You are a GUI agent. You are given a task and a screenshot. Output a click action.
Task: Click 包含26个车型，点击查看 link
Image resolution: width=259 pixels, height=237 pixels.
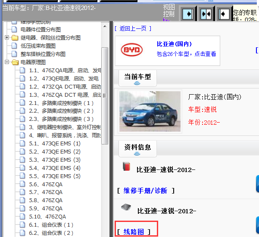[x=186, y=54]
